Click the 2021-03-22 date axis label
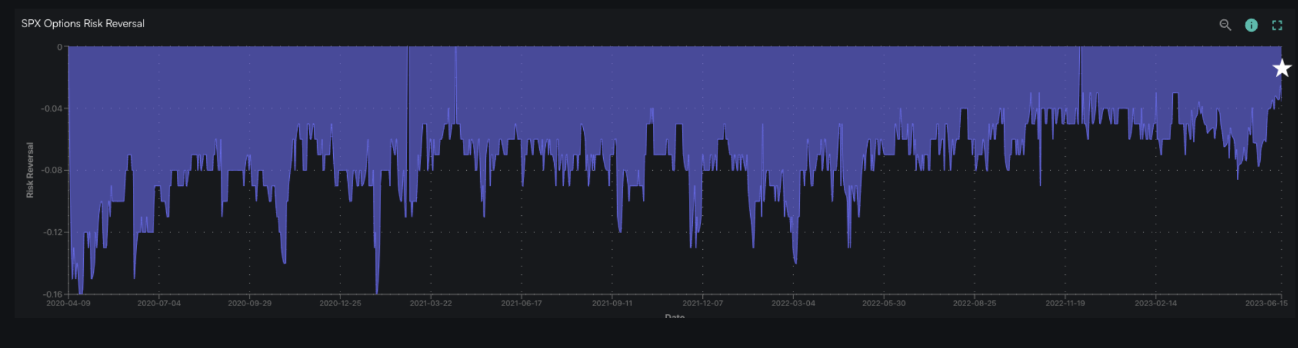Image resolution: width=1298 pixels, height=348 pixels. 431,303
